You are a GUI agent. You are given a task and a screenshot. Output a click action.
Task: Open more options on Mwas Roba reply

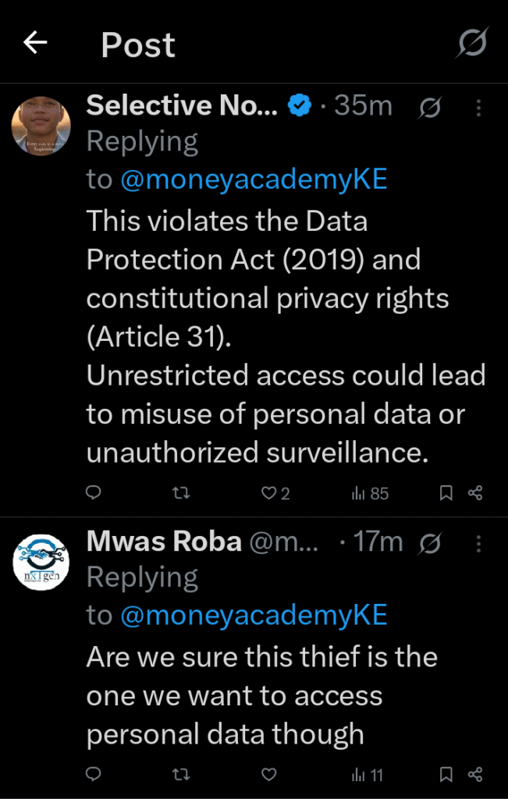pyautogui.click(x=478, y=543)
